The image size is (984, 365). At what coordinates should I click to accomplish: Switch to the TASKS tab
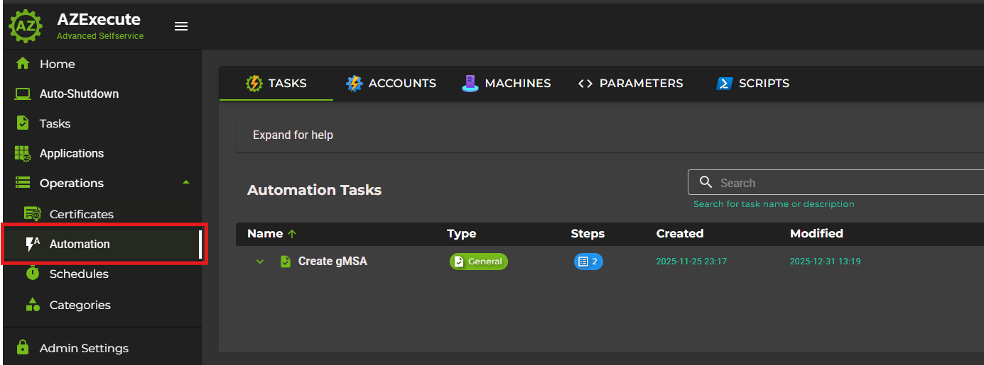[276, 83]
